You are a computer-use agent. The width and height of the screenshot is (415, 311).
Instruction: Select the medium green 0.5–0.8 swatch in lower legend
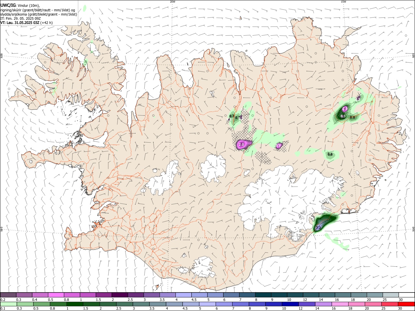coord(41,304)
